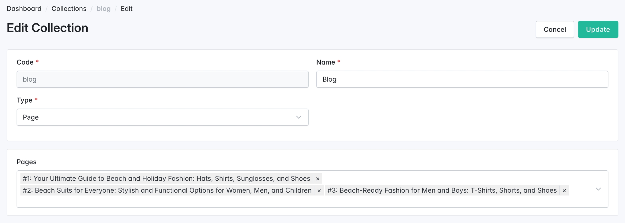This screenshot has height=223, width=625.
Task: Expand the Pages multi-select chevron
Action: pos(598,189)
